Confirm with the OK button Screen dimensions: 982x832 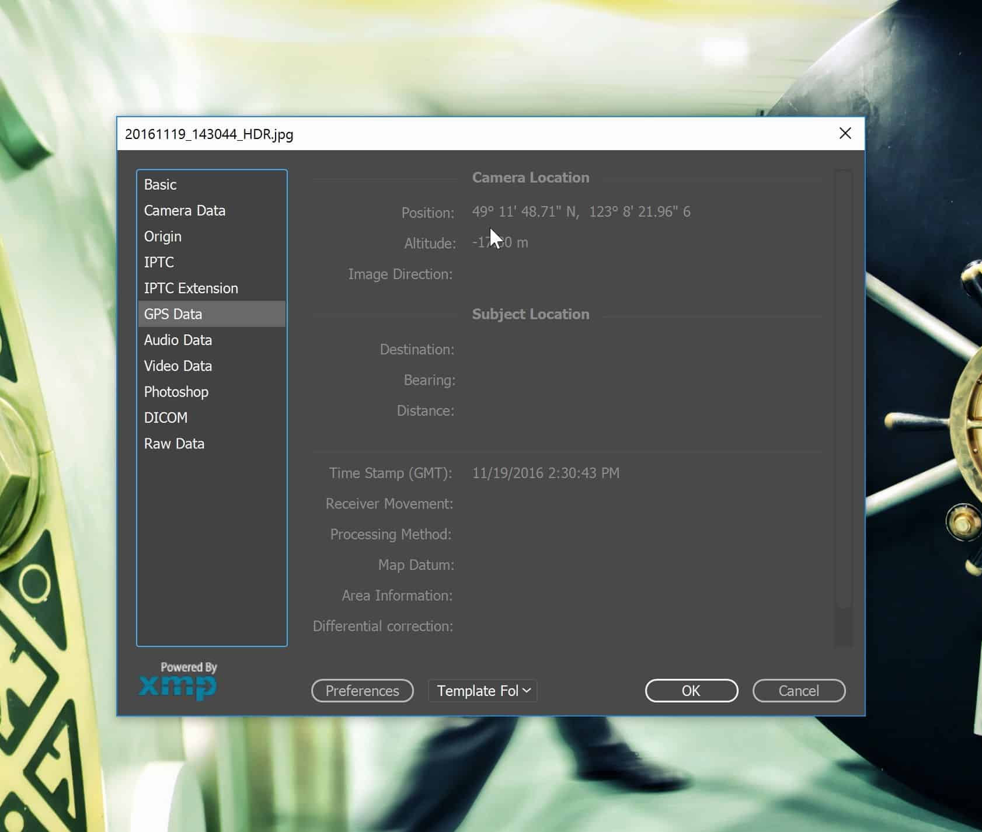click(x=691, y=691)
